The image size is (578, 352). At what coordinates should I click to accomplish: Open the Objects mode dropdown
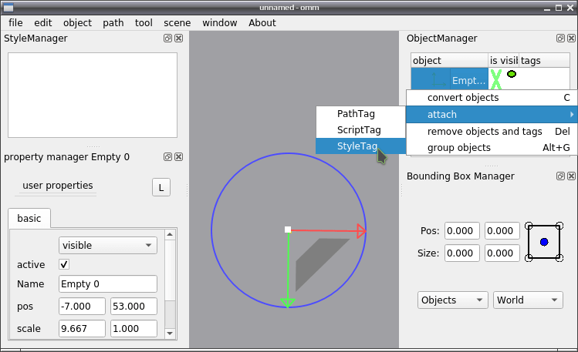(453, 300)
